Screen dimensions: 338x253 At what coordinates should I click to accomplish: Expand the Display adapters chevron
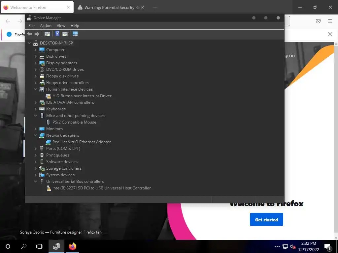click(x=36, y=63)
